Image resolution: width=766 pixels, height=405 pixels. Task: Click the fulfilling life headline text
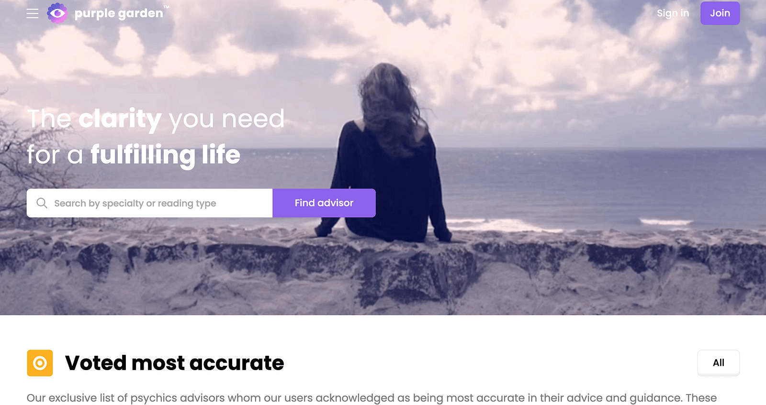[x=165, y=155]
